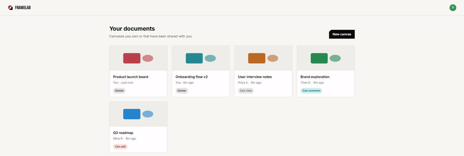Open the user avatar 'Y' menu
This screenshot has width=464, height=156.
click(x=453, y=8)
